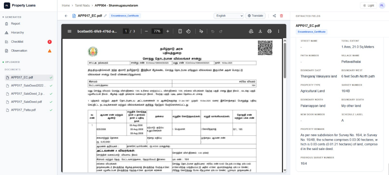
Task: Select APP017_SaleDeed.pdf in documents list
Action: (x=29, y=102)
